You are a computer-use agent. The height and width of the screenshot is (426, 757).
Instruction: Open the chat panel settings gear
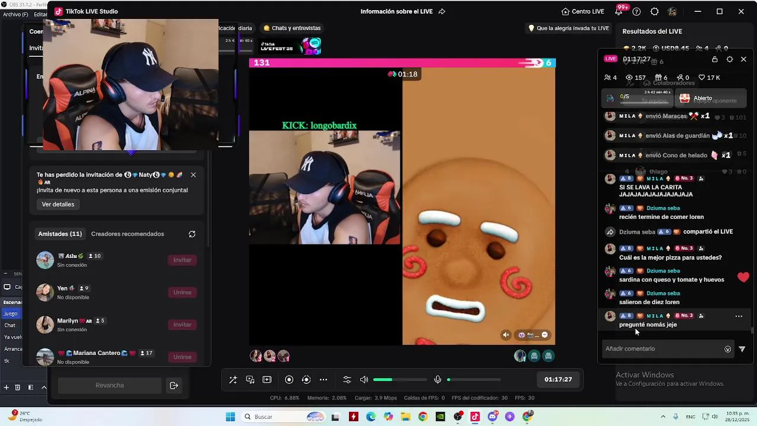pos(729,59)
